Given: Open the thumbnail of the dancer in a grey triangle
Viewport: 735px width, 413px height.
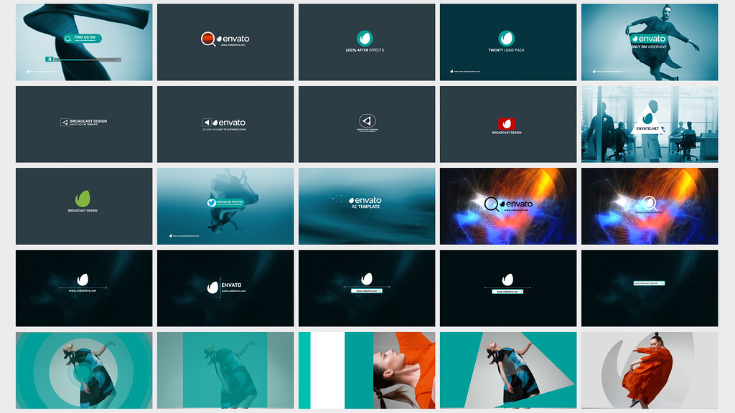Looking at the screenshot, I should click(x=508, y=371).
